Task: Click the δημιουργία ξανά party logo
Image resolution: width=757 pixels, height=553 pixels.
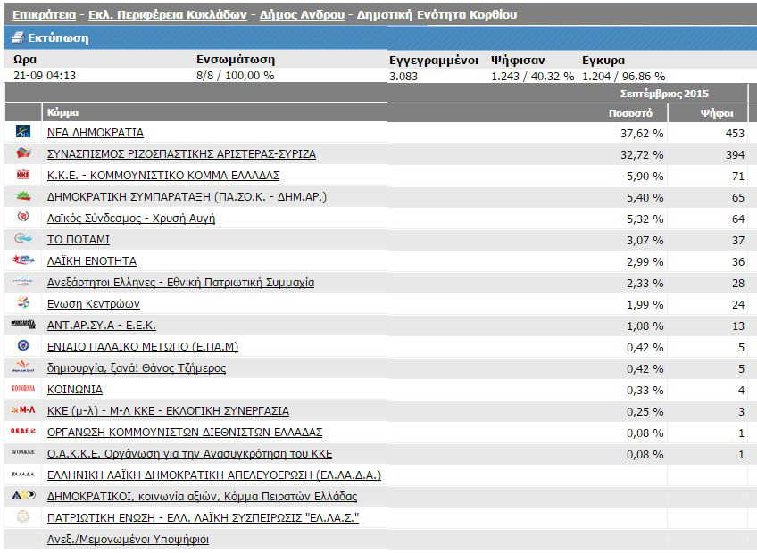Action: pos(23,367)
